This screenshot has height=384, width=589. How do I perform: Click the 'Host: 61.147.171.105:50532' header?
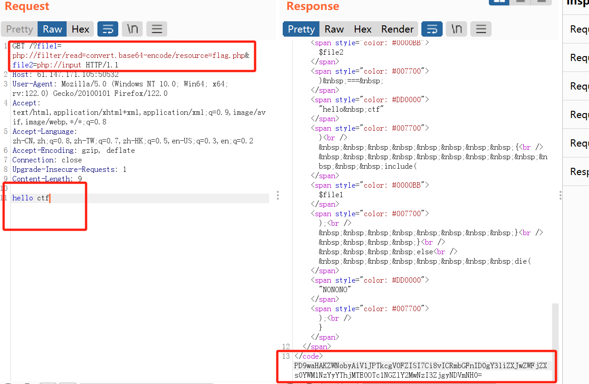click(65, 74)
